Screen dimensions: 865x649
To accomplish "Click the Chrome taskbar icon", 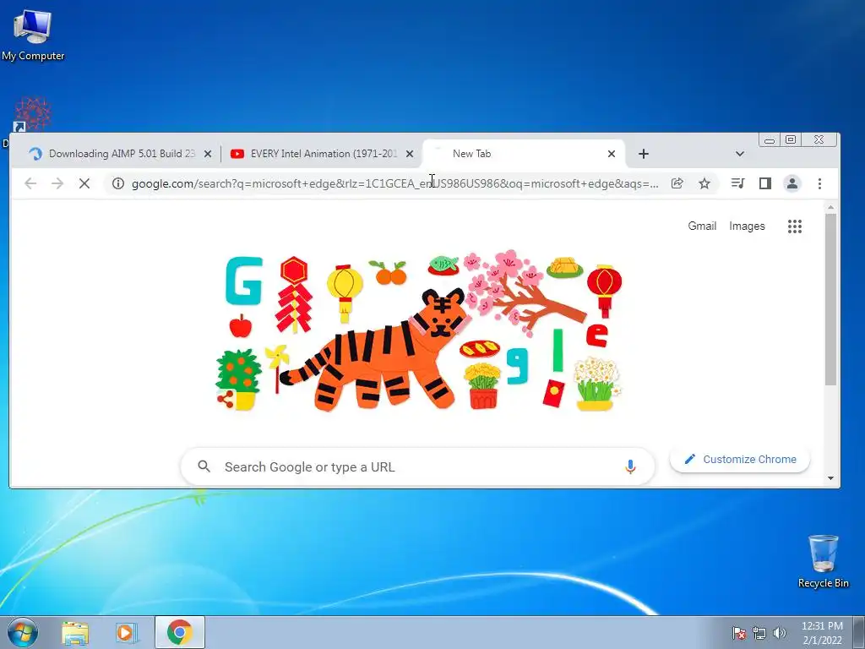I will pyautogui.click(x=179, y=632).
